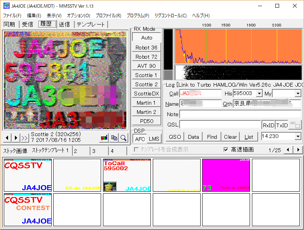Toggle LMS DSP filter button
304x230 pixels.
[x=154, y=139]
